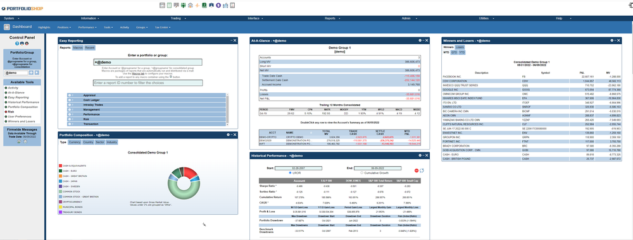The width and height of the screenshot is (633, 240).
Task: Open At-A-Glance in Available Tools
Action: pos(16,92)
